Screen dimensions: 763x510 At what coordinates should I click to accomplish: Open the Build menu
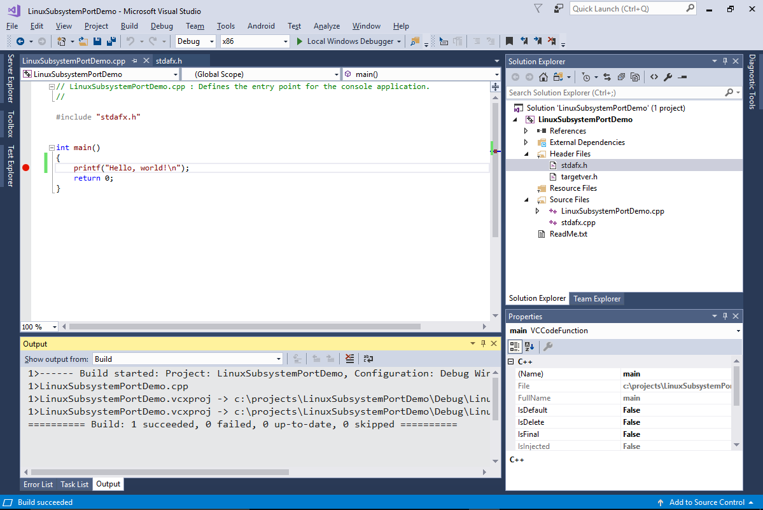click(129, 26)
